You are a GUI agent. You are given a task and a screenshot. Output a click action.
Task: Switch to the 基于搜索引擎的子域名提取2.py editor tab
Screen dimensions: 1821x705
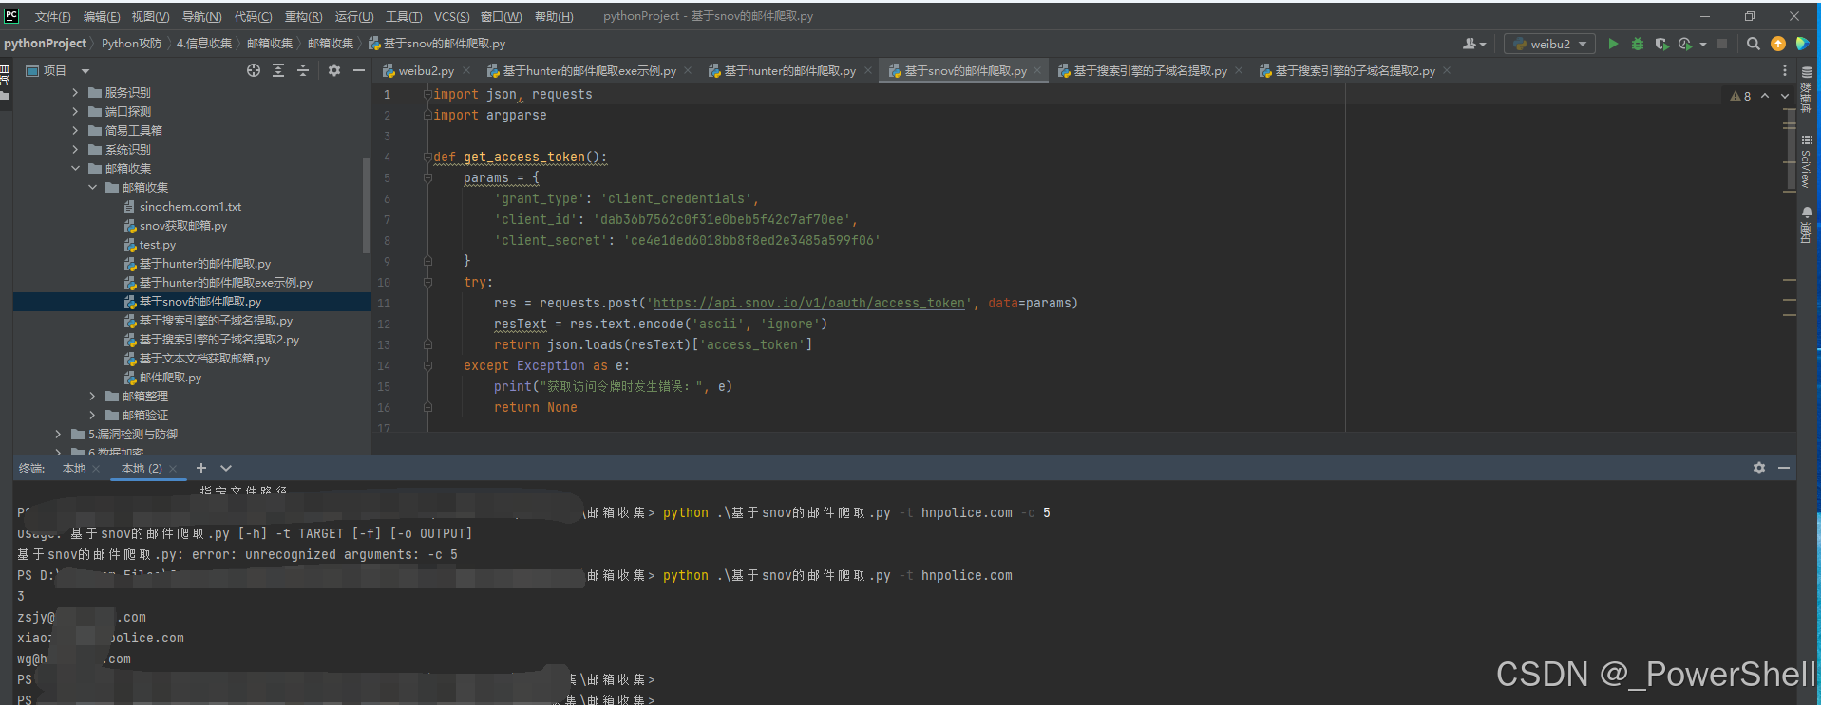click(1355, 71)
